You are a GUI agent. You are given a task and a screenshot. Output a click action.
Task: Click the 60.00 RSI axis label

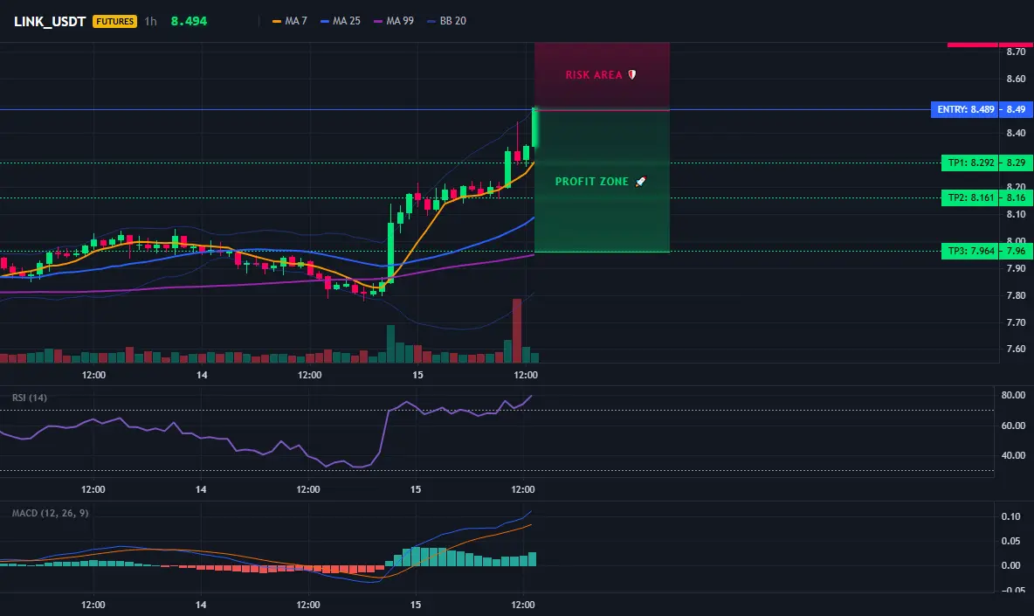(x=1014, y=426)
